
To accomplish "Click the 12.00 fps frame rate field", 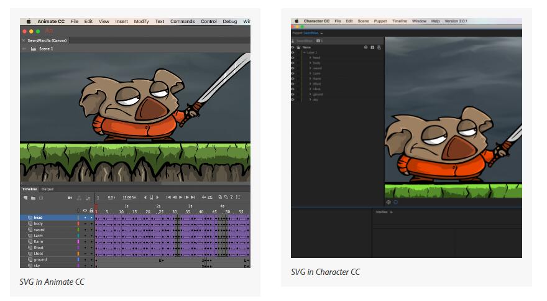I will click(x=129, y=197).
